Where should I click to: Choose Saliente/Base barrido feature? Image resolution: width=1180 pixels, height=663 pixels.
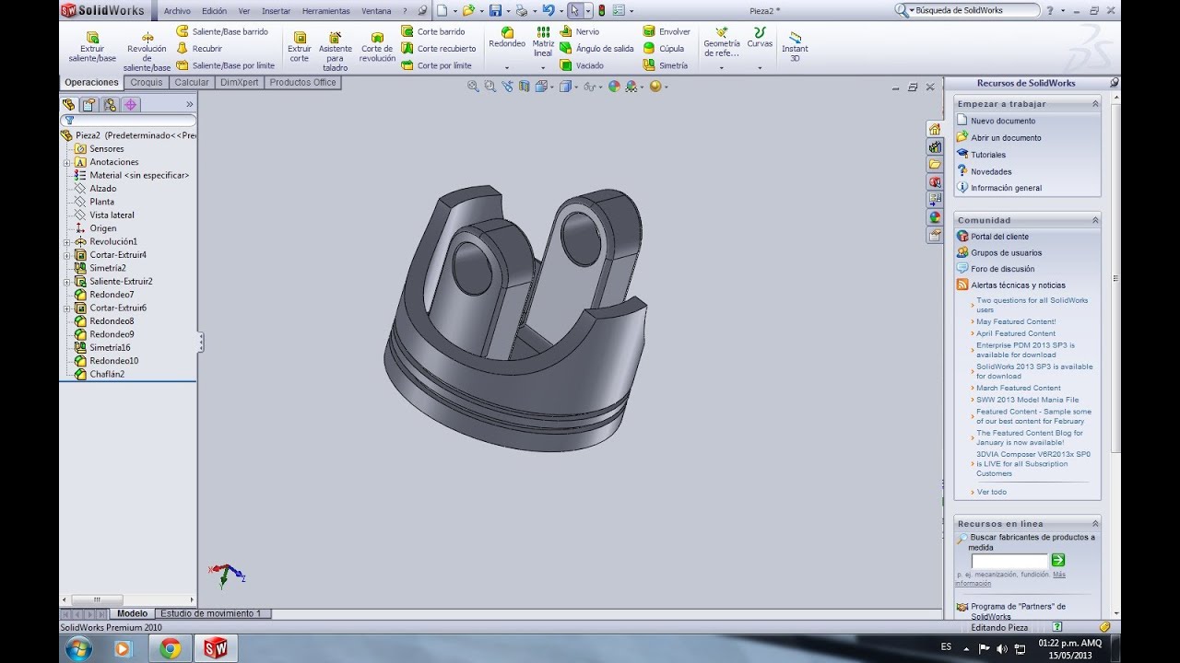pyautogui.click(x=222, y=31)
